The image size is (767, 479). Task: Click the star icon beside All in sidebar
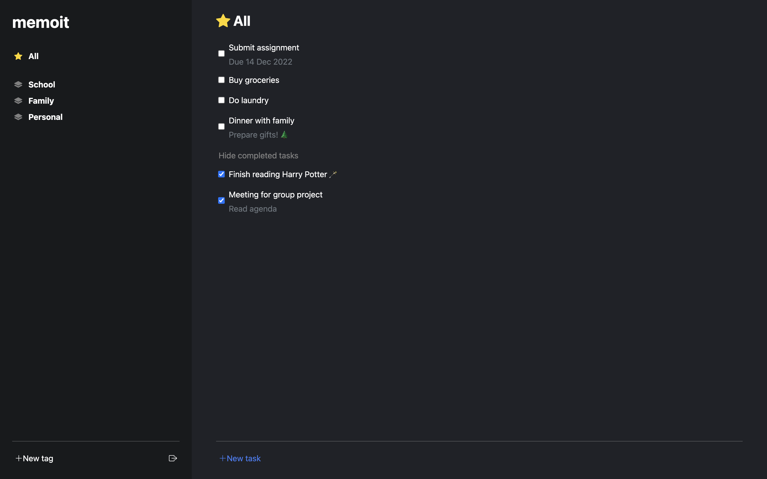[18, 56]
